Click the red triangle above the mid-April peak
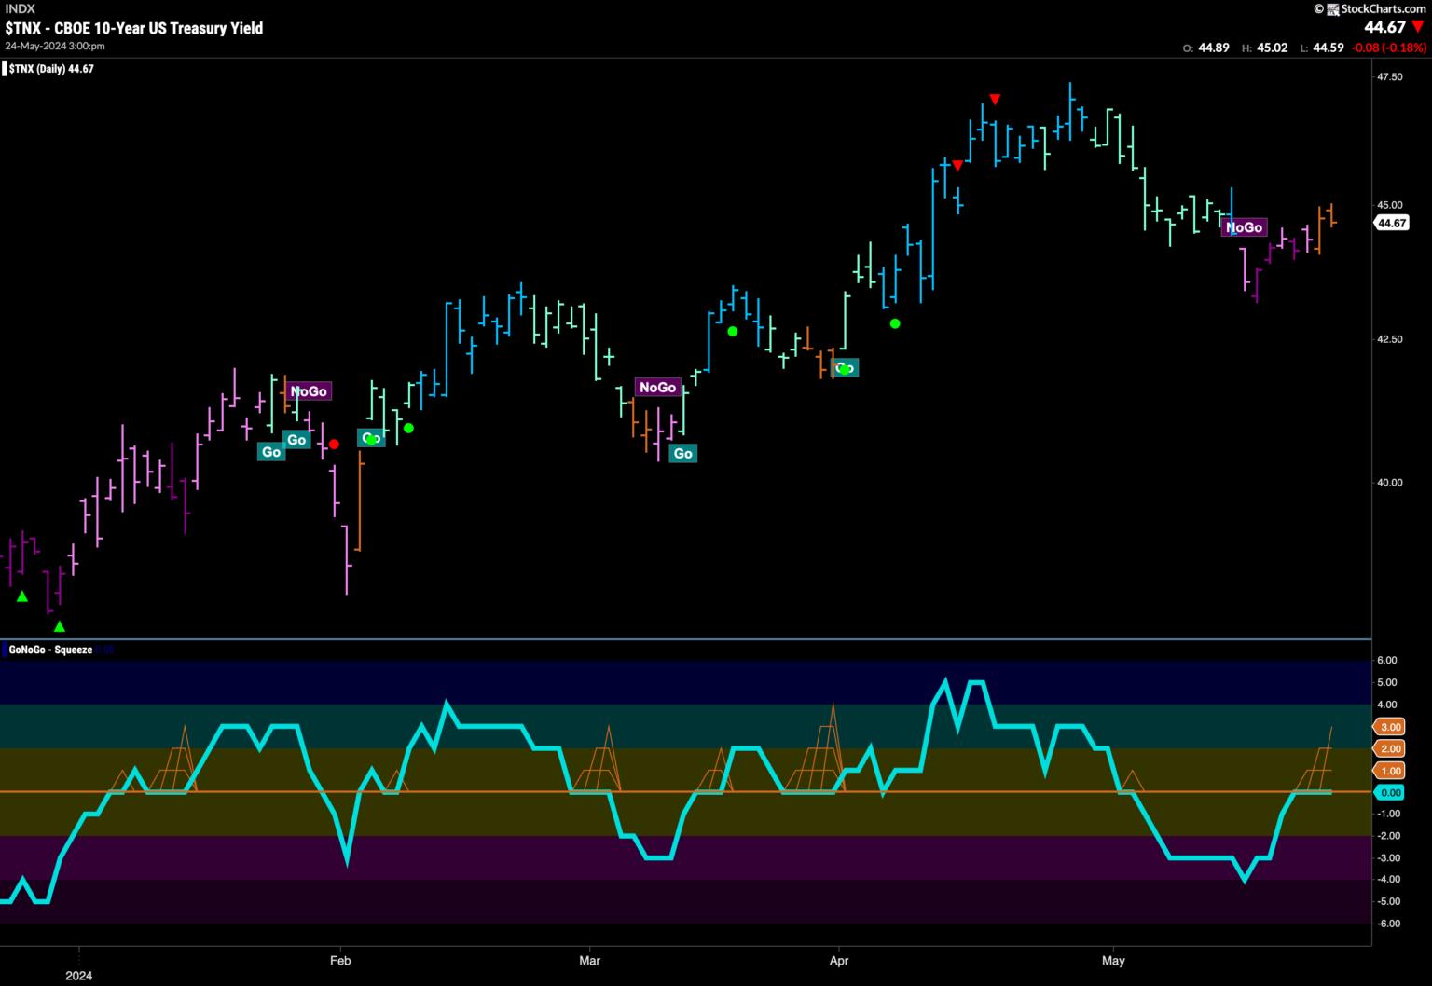The height and width of the screenshot is (986, 1432). click(x=995, y=100)
